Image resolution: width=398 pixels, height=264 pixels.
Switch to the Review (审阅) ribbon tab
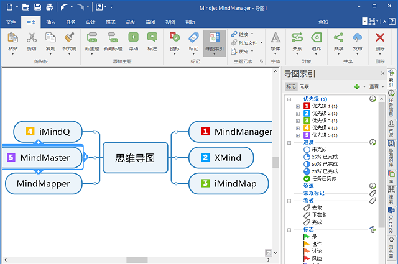tap(150, 22)
